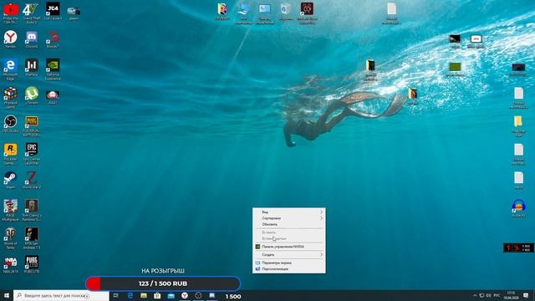
Task: Expand the Вид submenu in the context menu
Action: coord(289,212)
